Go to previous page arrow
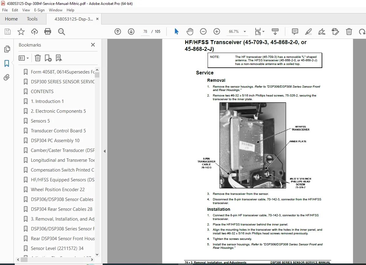This screenshot has height=265, width=366. tap(118, 32)
